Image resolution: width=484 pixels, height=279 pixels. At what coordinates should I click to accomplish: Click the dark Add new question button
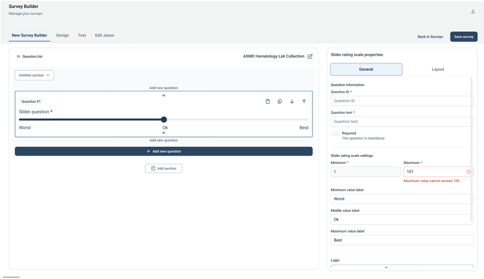pos(164,151)
